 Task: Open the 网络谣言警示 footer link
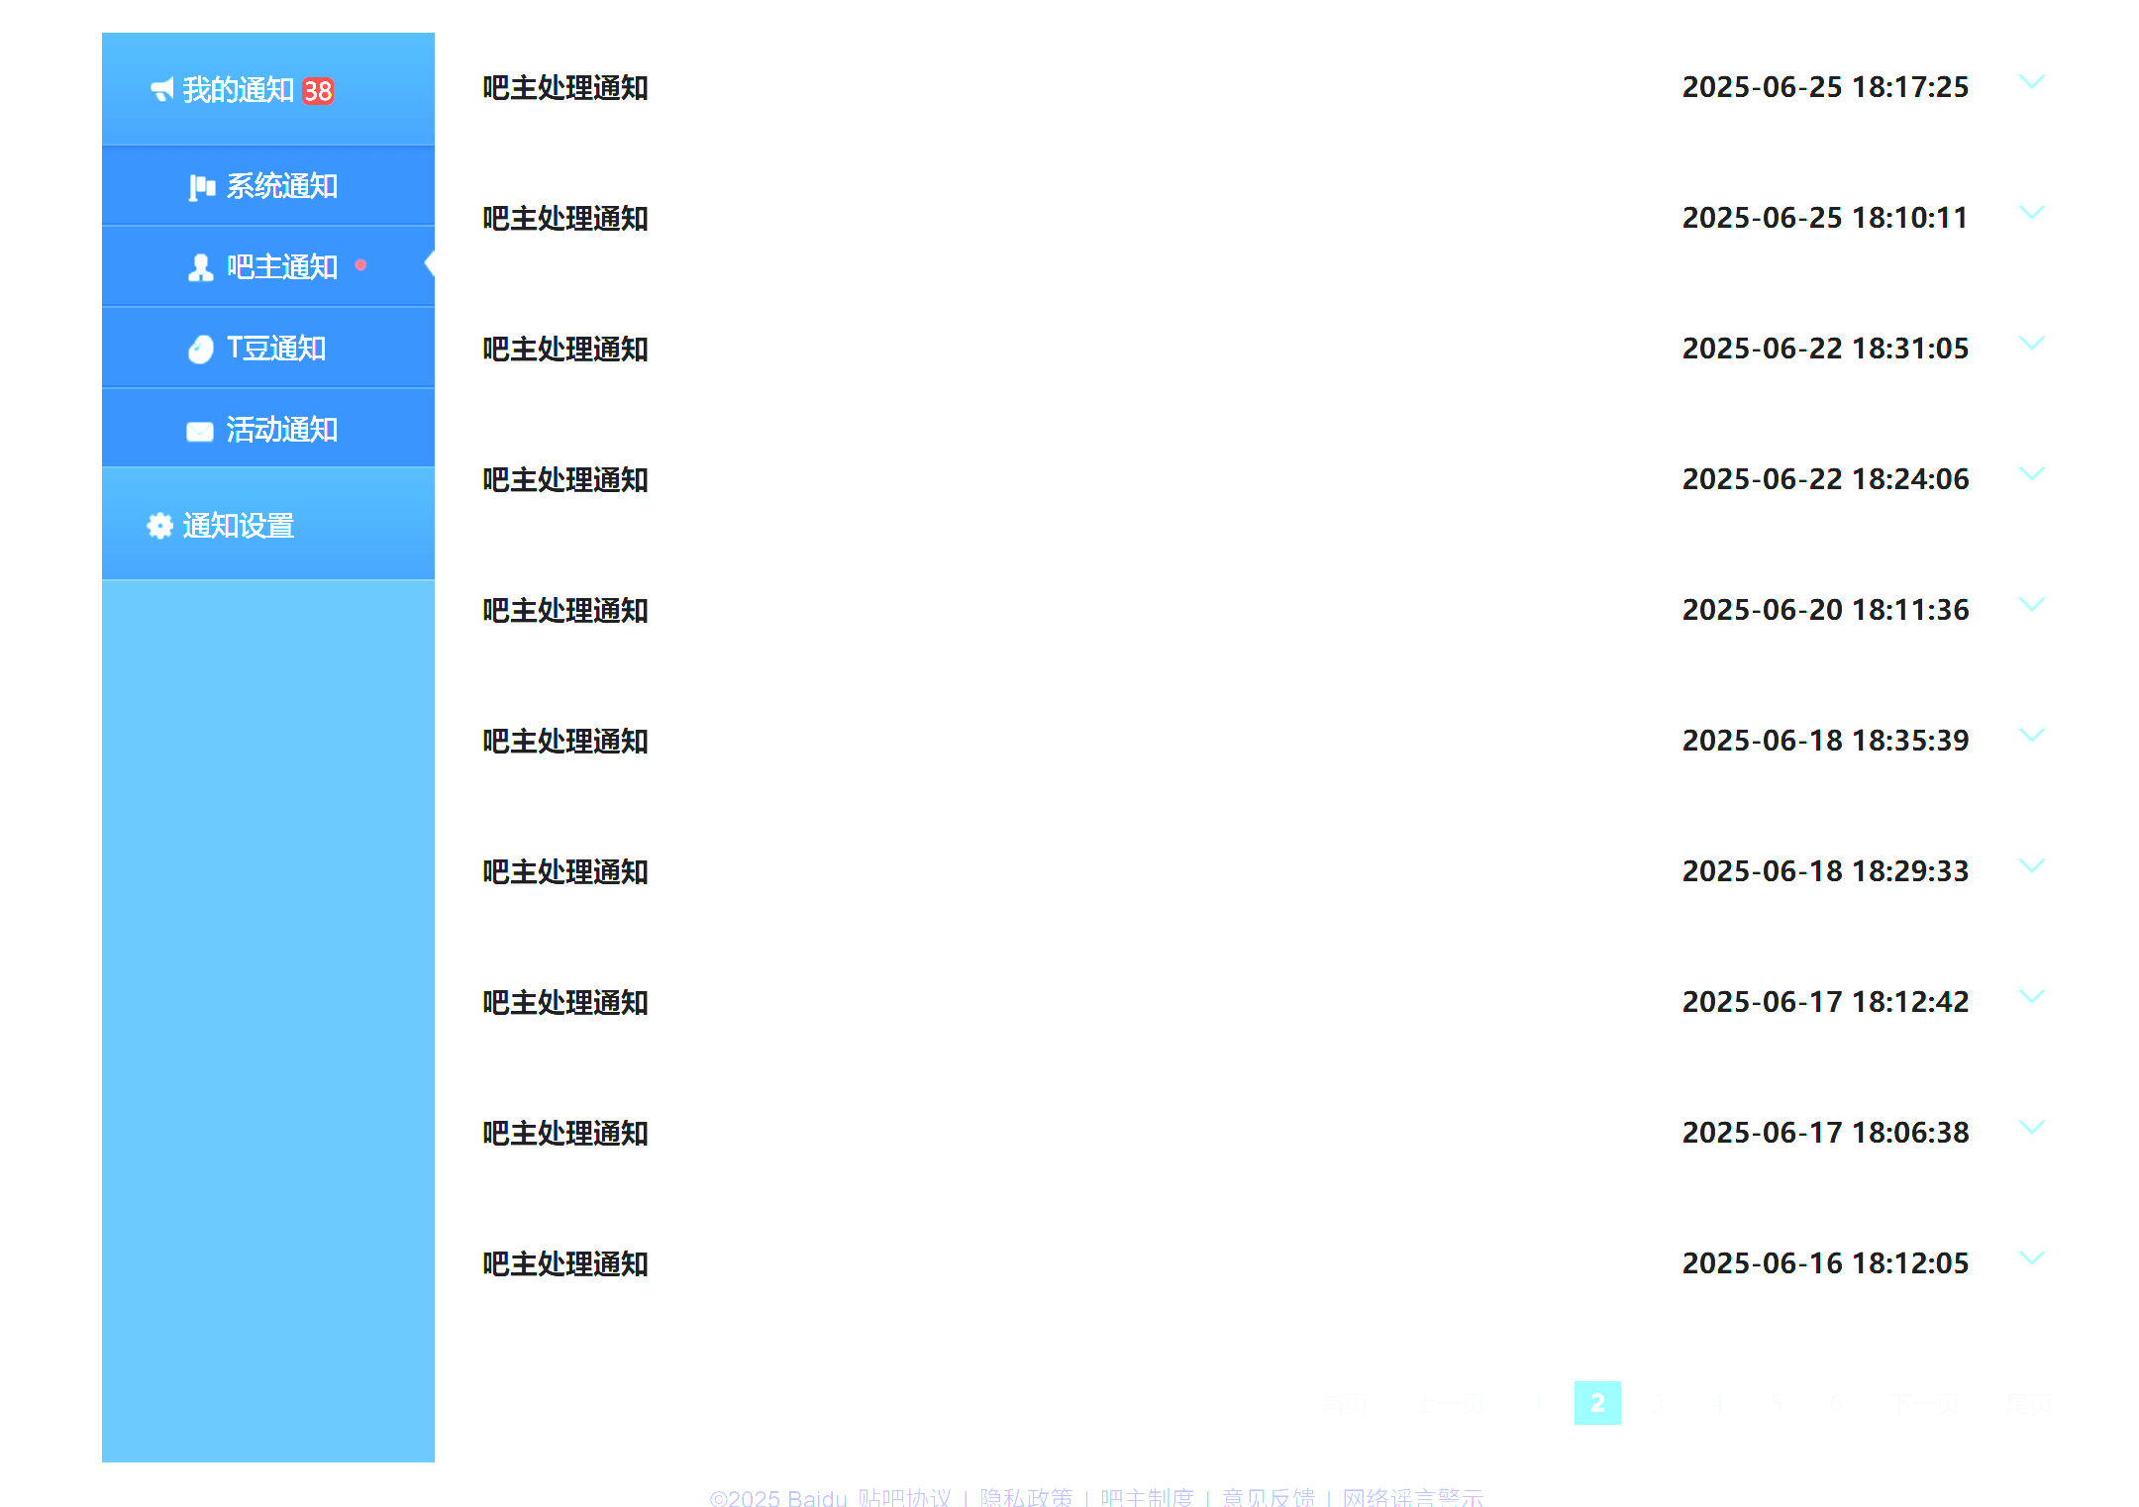tap(1413, 1497)
